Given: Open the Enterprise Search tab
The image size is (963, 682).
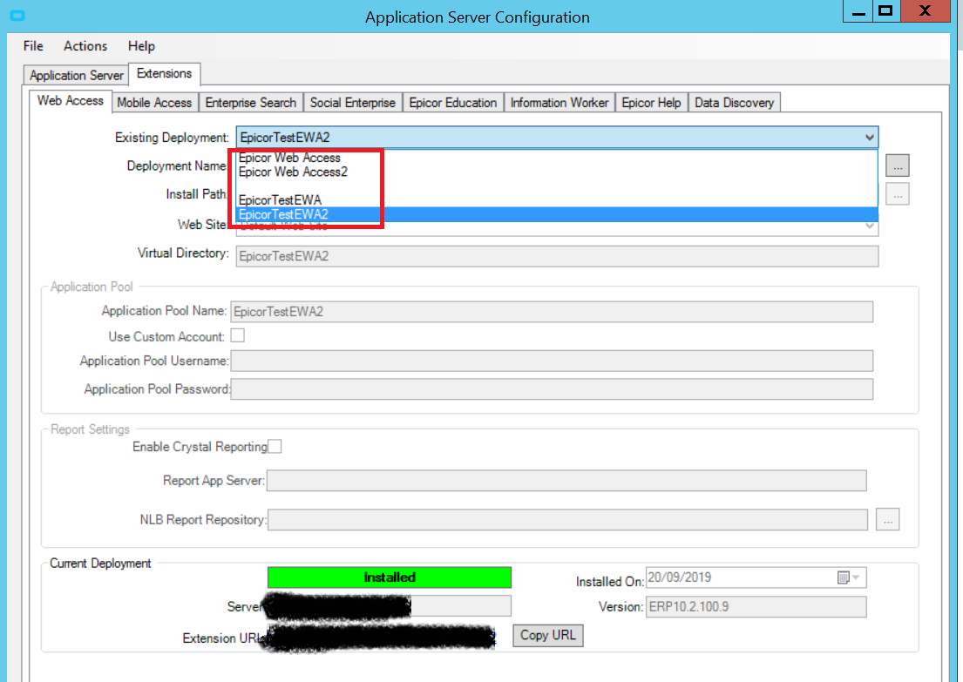Looking at the screenshot, I should point(251,103).
